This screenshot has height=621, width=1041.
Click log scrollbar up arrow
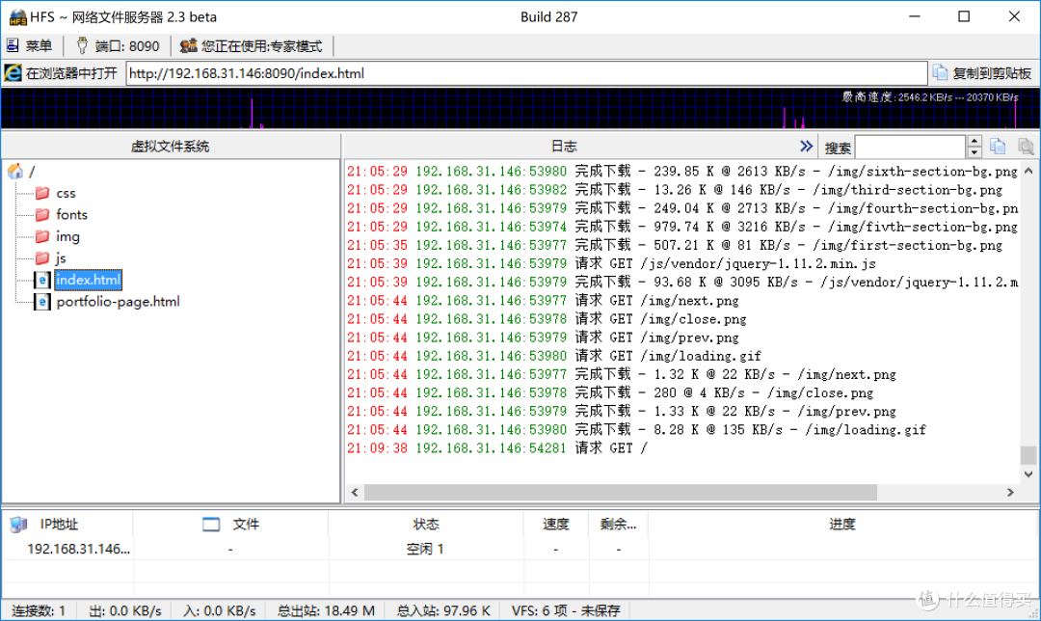pos(1028,171)
